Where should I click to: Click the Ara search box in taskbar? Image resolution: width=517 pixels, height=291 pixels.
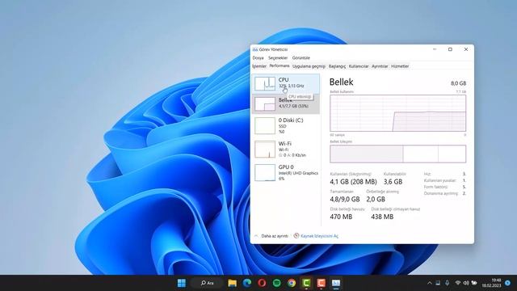click(x=208, y=283)
